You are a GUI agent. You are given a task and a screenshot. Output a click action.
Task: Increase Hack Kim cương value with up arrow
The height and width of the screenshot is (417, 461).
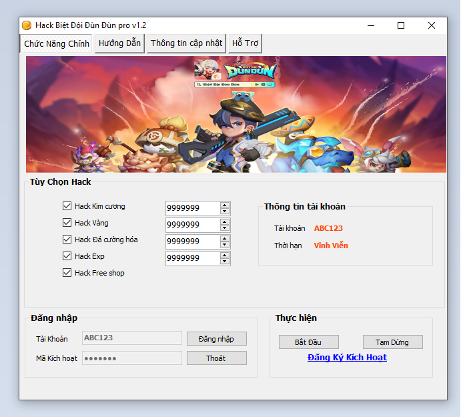(225, 205)
